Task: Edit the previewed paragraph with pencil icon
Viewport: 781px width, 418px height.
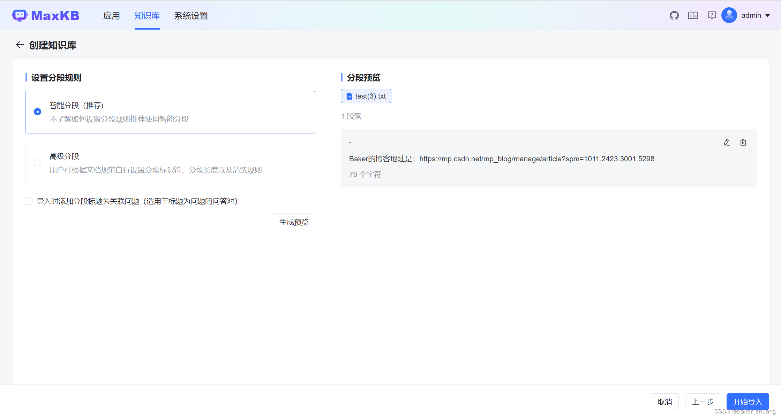Action: tap(727, 142)
